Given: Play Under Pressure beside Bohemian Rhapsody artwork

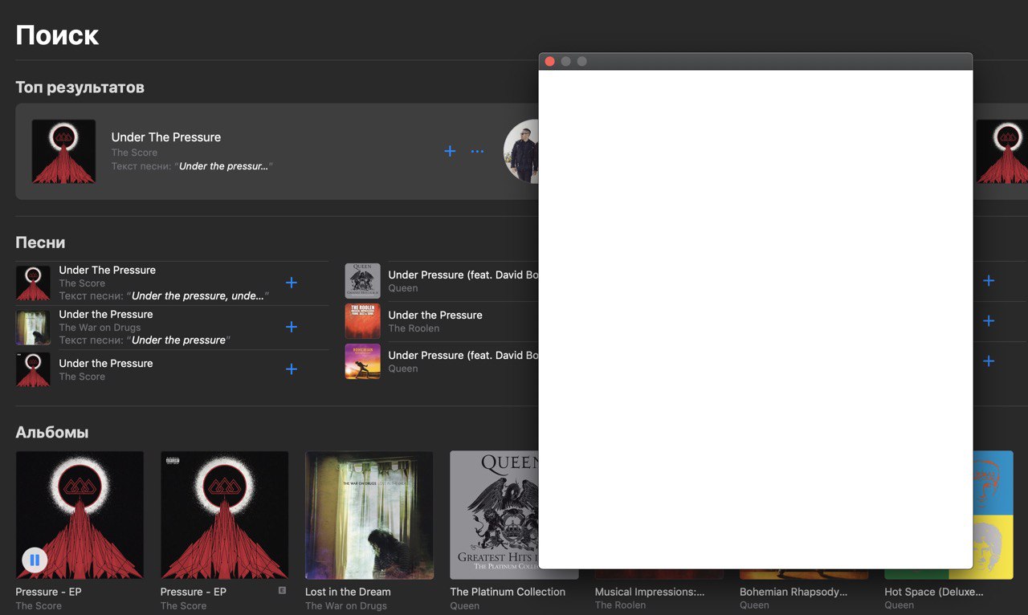Looking at the screenshot, I should point(463,355).
